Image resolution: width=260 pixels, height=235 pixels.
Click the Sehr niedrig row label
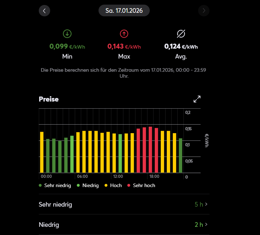tap(55, 204)
